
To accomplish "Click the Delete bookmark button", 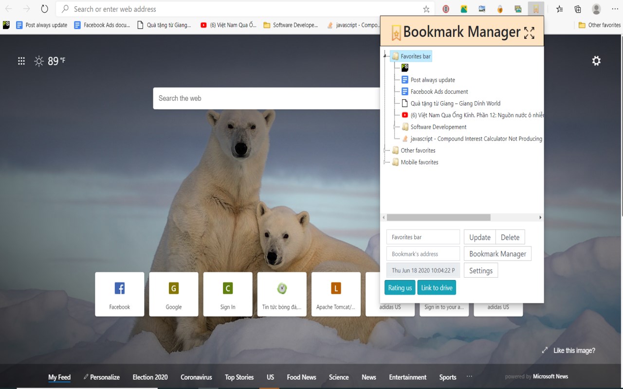I will point(510,237).
